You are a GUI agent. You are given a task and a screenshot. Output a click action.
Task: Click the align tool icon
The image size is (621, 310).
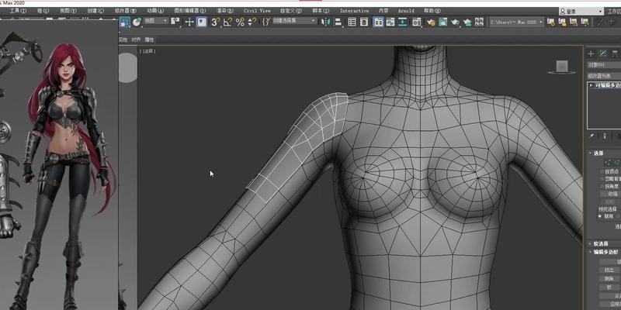click(x=338, y=22)
